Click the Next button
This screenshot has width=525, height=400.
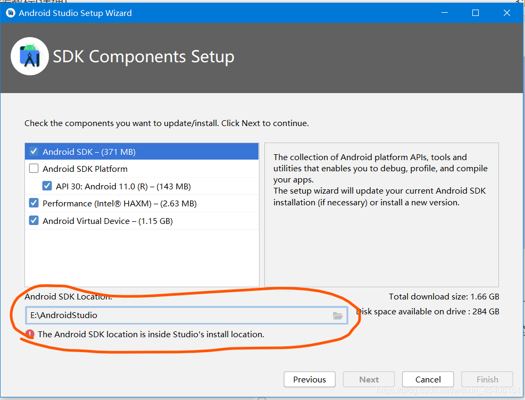tap(369, 379)
